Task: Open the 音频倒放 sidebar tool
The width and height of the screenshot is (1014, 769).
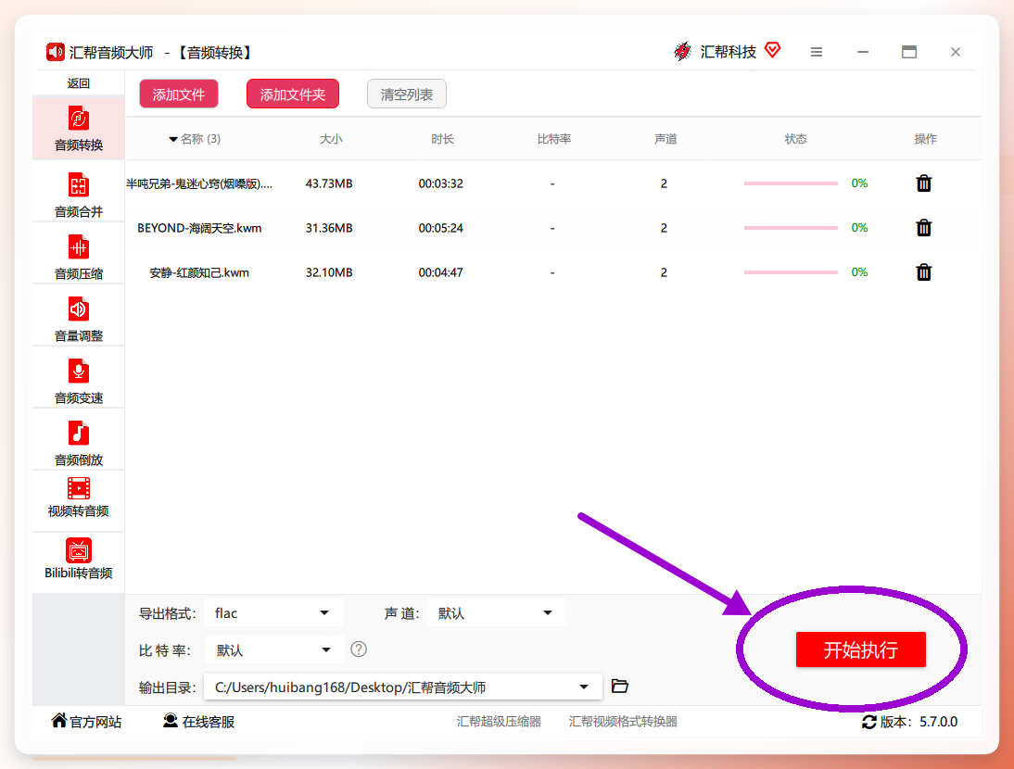Action: [78, 442]
